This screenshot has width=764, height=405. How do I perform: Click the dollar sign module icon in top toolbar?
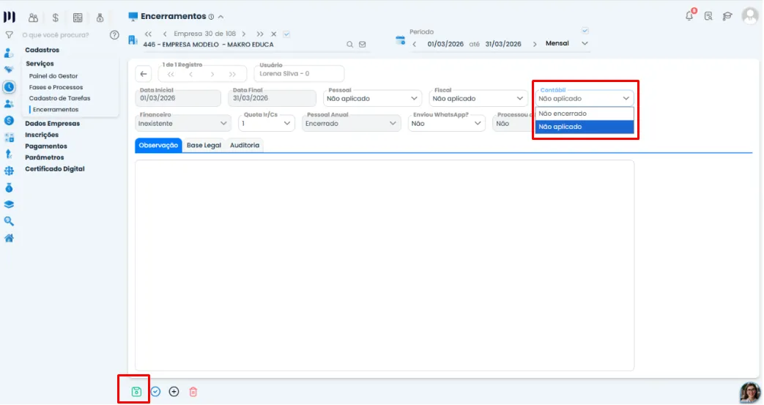[x=56, y=18]
